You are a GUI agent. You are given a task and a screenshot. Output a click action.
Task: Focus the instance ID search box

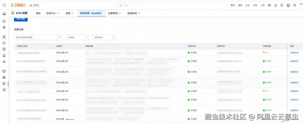pyautogui.click(x=36, y=37)
